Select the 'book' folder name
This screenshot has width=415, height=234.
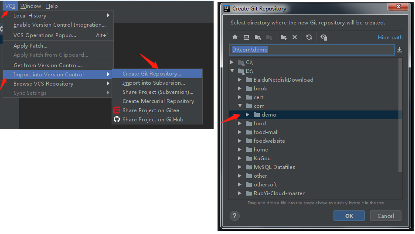260,88
